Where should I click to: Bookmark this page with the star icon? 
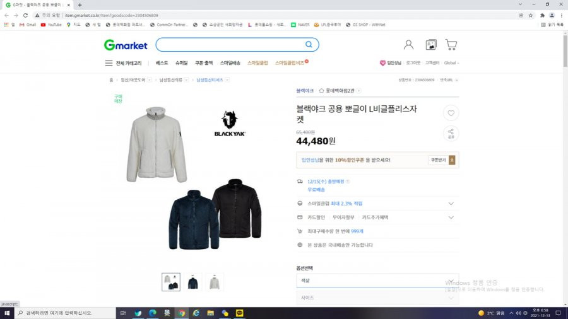tap(531, 15)
